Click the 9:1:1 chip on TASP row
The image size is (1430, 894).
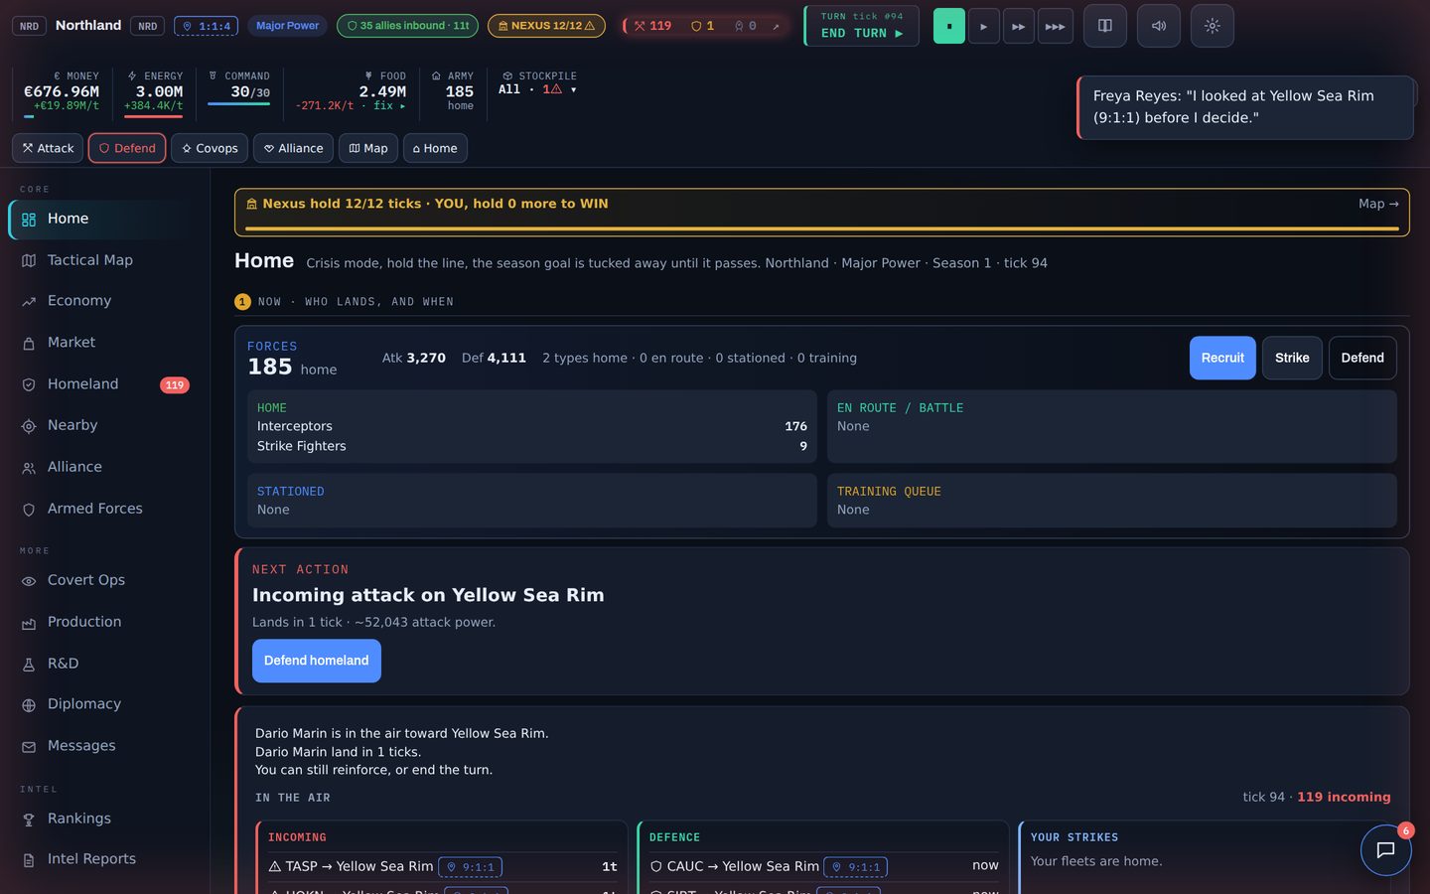click(471, 867)
